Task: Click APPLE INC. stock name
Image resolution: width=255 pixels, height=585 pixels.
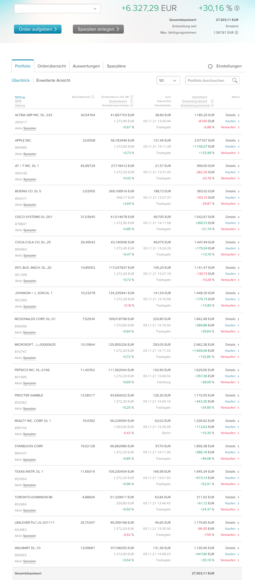Action: coord(23,140)
